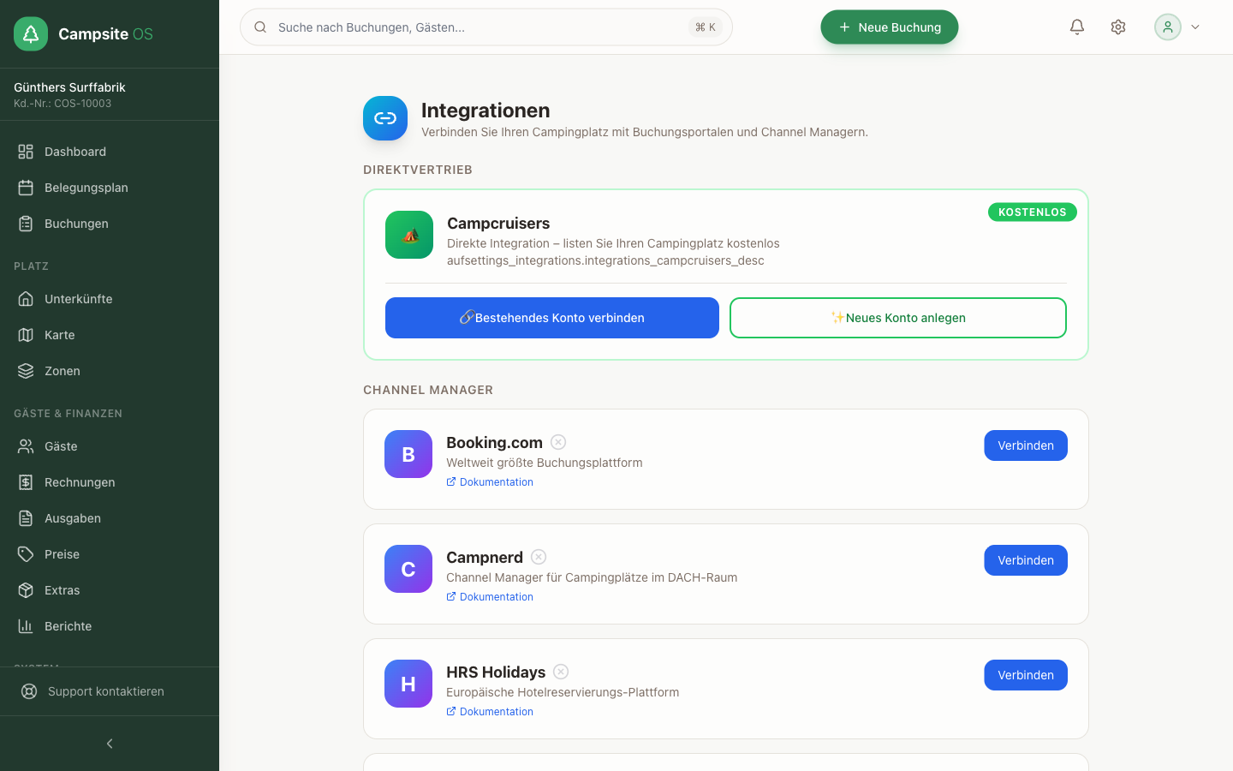Click Support kontaktieren
This screenshot has height=771, width=1233.
click(x=110, y=691)
